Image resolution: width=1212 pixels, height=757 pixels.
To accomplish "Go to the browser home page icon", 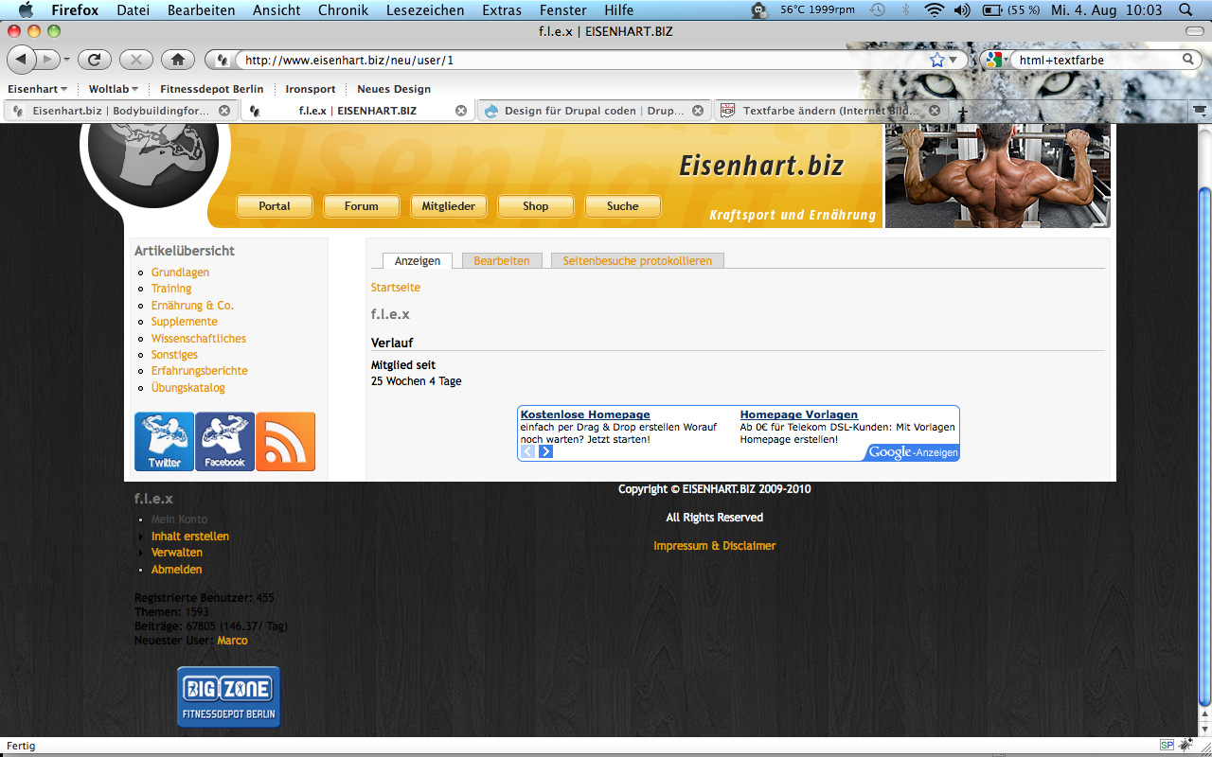I will point(177,60).
